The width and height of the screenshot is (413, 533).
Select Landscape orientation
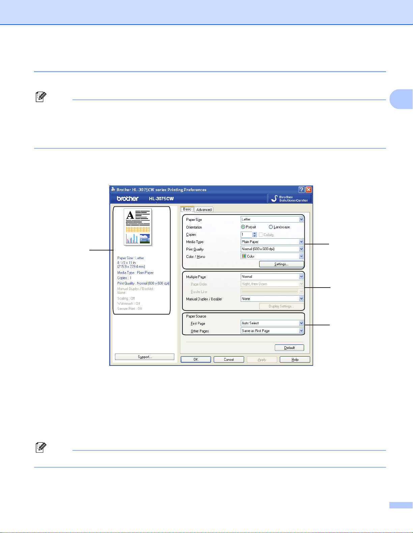tap(279, 227)
